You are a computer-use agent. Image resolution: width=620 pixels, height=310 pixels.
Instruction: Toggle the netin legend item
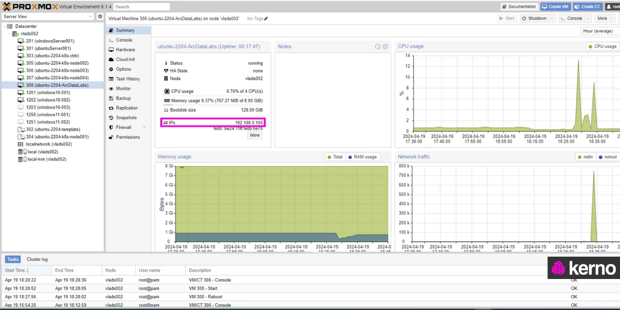click(585, 157)
